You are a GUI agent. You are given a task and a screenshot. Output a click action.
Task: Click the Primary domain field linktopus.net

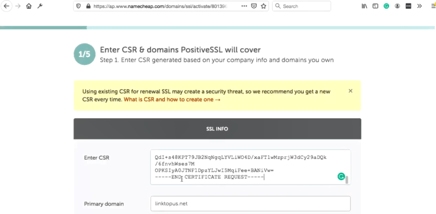pyautogui.click(x=250, y=204)
